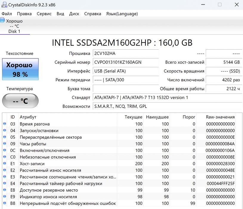The height and width of the screenshot is (209, 243).
Task: Open the Справка menu
Action: [x=92, y=14]
